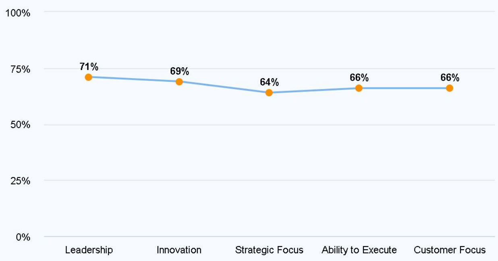This screenshot has height=261, width=498.
Task: Click the 66% label above Ability to Execute
Action: point(359,78)
